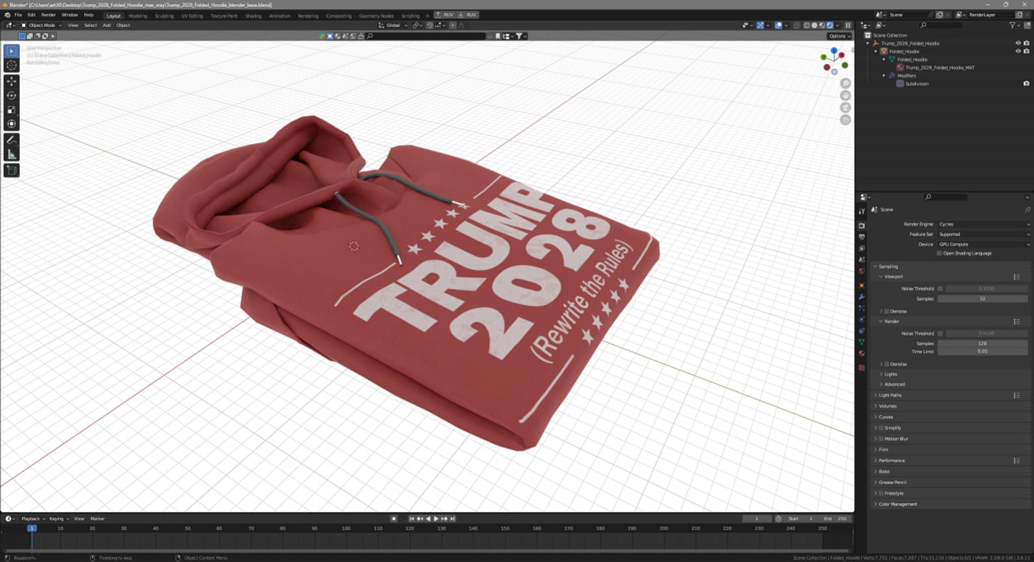Hide Trump_2028_Folded_Hoodie in viewport via eye icon
Image resolution: width=1034 pixels, height=562 pixels.
[1018, 43]
